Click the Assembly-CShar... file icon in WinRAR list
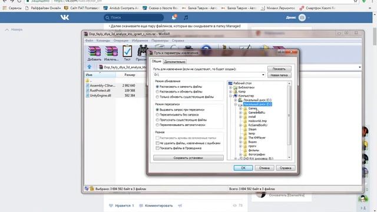The height and width of the screenshot is (212, 377). (88, 85)
